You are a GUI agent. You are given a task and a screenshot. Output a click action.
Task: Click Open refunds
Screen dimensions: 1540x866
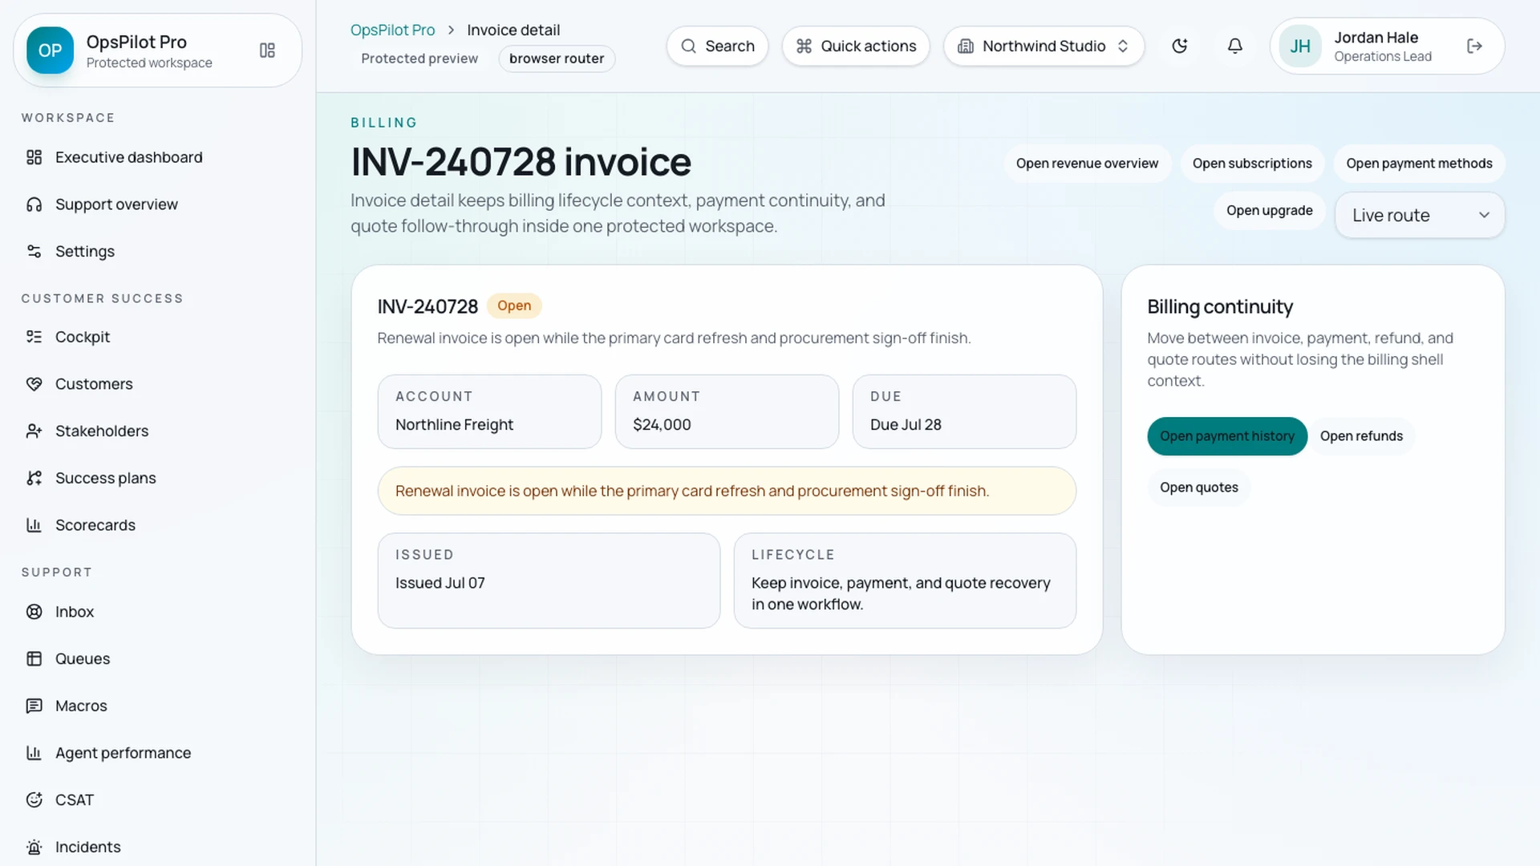coord(1361,436)
